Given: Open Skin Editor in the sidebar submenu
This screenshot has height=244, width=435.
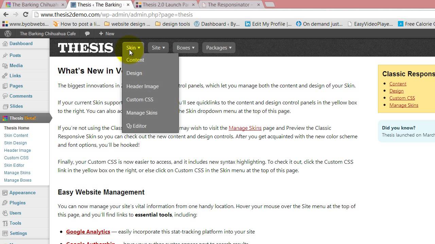Looking at the screenshot, I should pos(14,165).
